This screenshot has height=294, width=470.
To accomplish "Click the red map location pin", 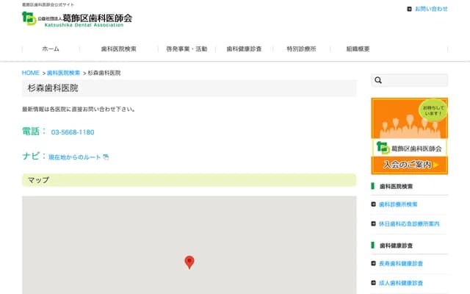I will pyautogui.click(x=189, y=262).
